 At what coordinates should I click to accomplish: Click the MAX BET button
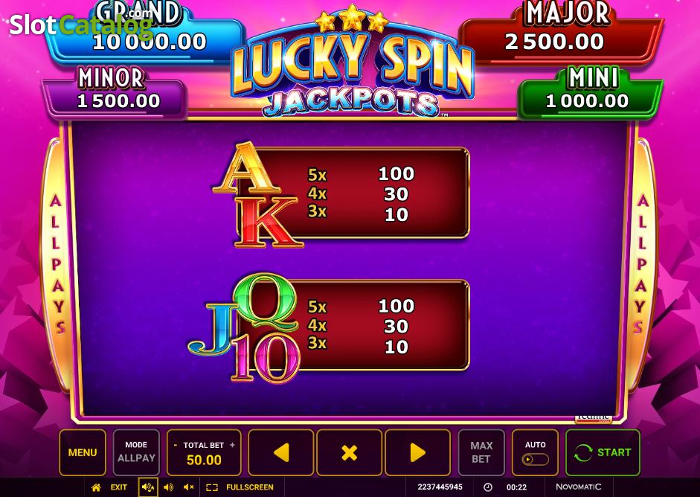(481, 453)
